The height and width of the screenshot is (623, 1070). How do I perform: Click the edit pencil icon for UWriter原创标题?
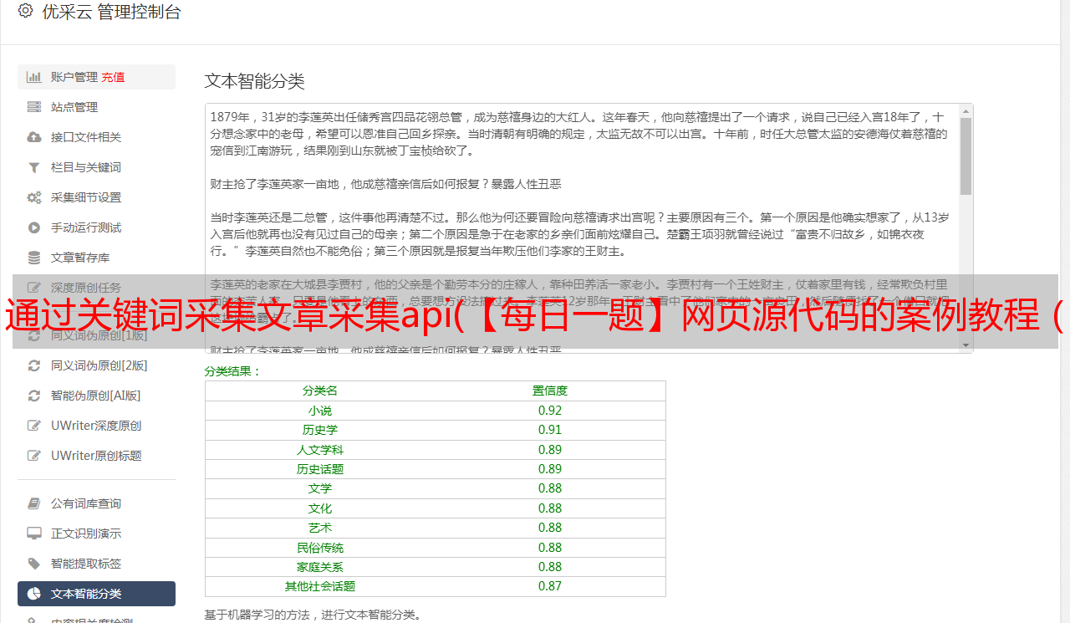(34, 456)
